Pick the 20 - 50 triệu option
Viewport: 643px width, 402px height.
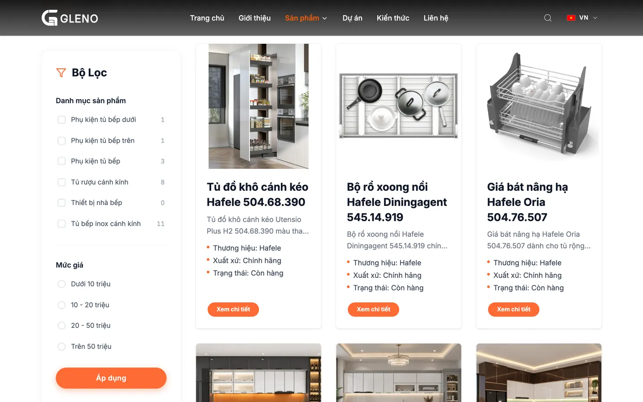click(62, 326)
